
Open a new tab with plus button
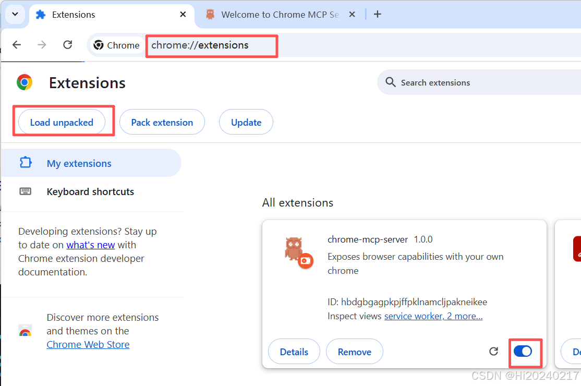pos(377,15)
